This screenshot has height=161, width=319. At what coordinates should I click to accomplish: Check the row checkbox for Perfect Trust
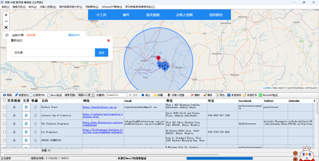click(4, 107)
